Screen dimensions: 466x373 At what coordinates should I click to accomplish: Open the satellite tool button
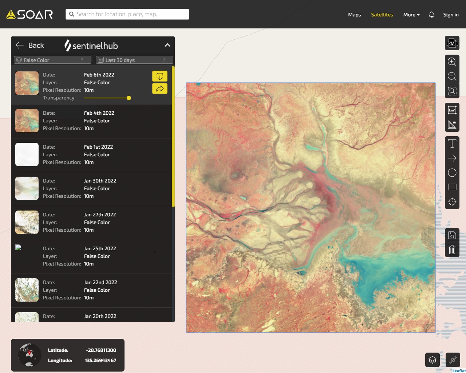pyautogui.click(x=453, y=360)
